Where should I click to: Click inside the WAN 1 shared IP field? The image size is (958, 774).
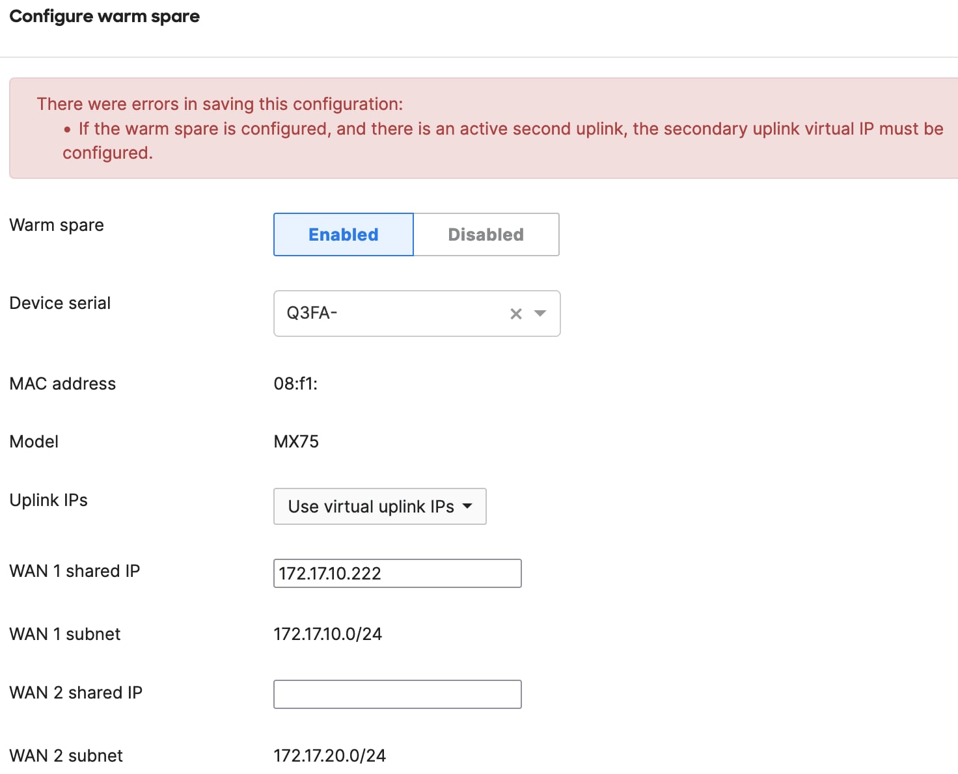click(x=397, y=573)
